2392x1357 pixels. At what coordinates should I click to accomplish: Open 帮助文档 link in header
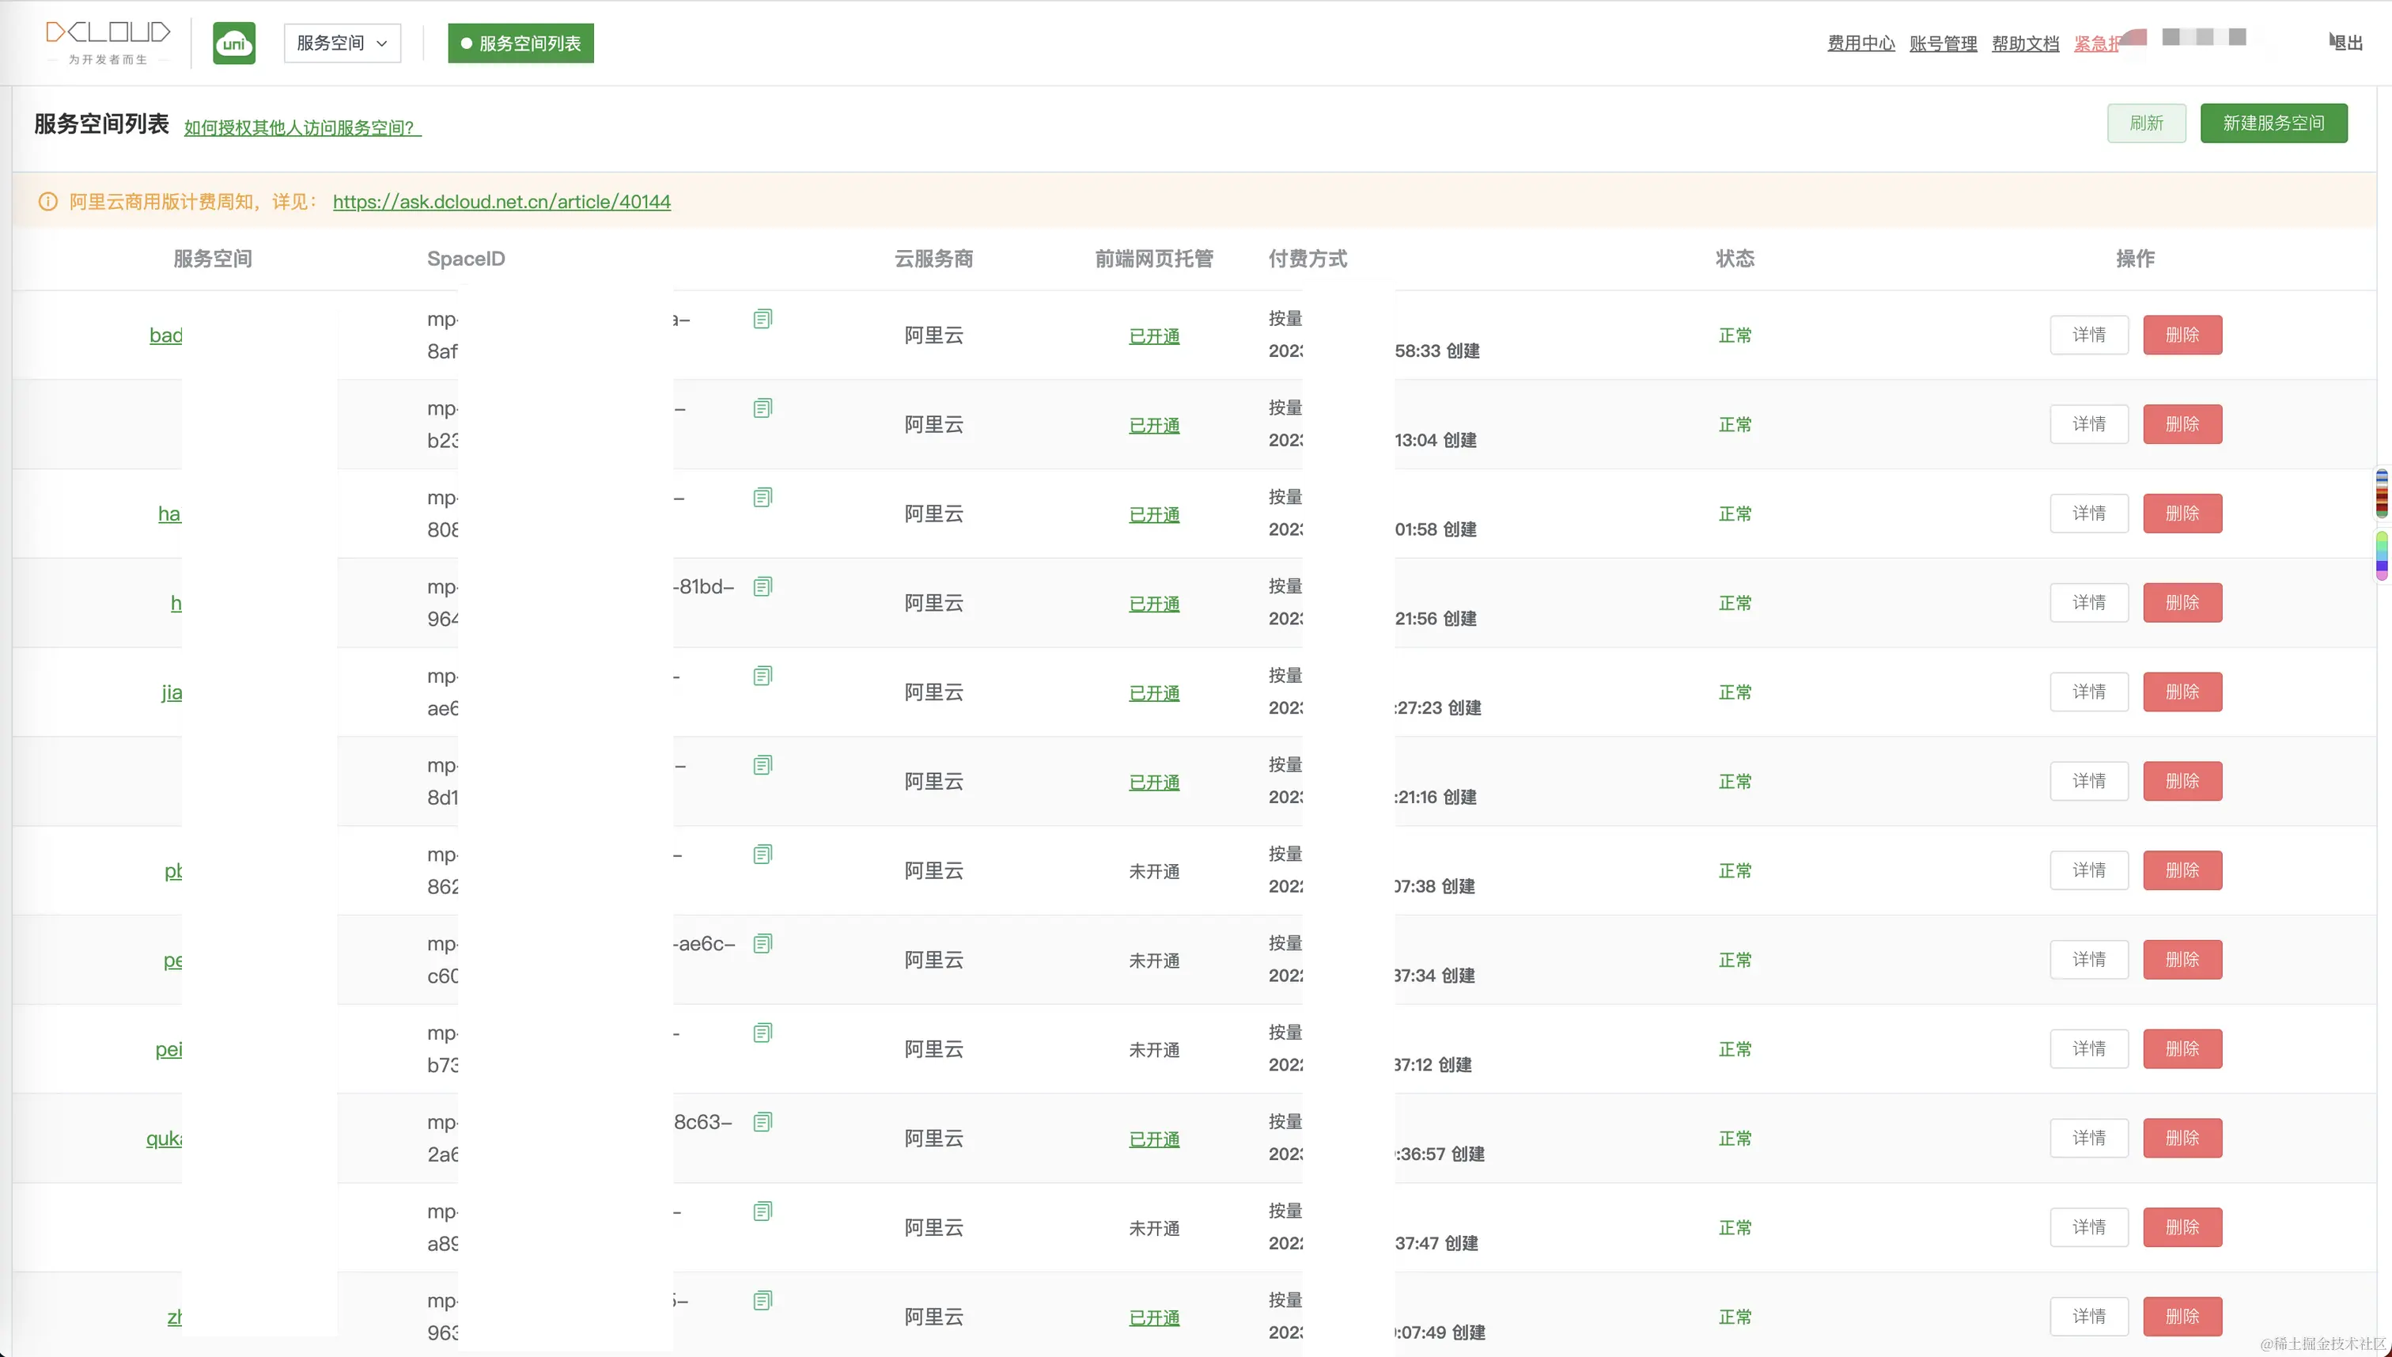point(2025,44)
